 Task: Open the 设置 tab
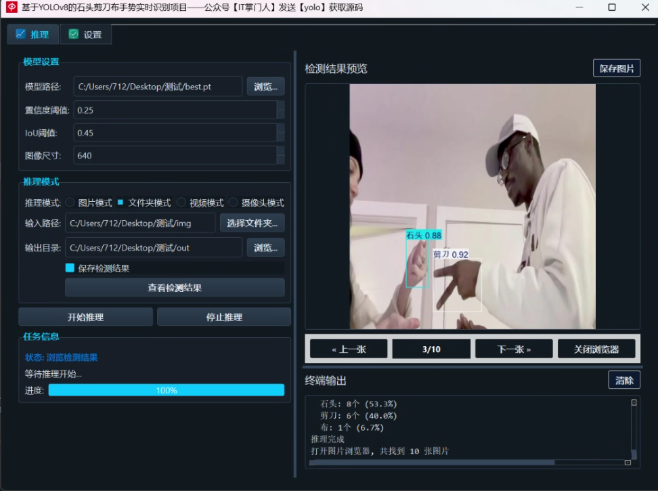(85, 35)
